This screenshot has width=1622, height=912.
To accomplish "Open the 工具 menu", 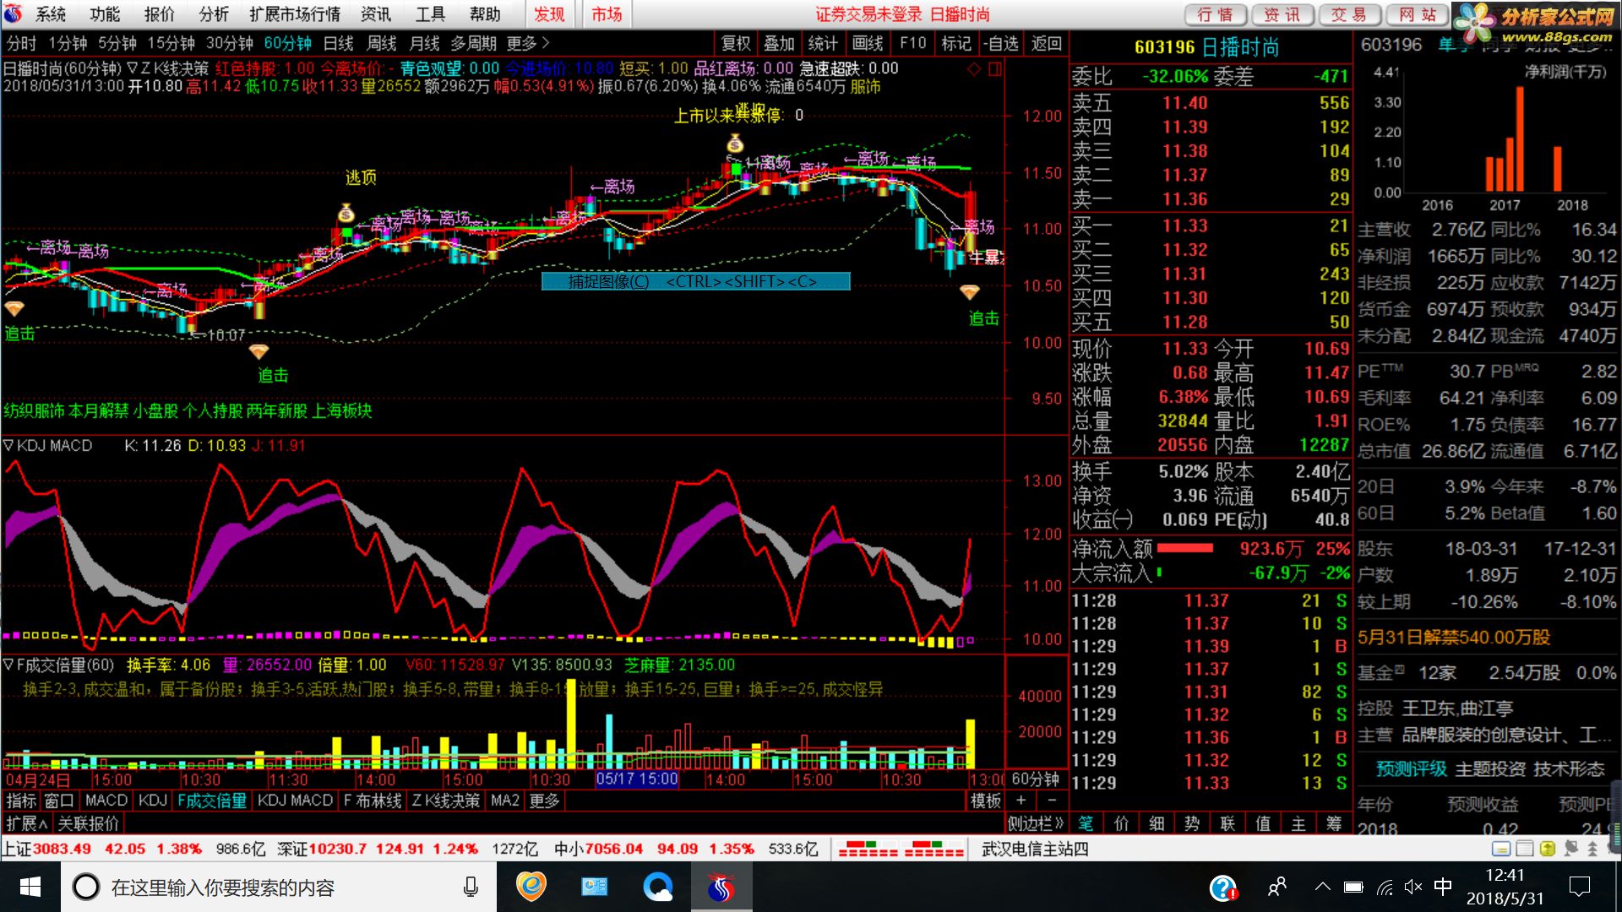I will (430, 14).
